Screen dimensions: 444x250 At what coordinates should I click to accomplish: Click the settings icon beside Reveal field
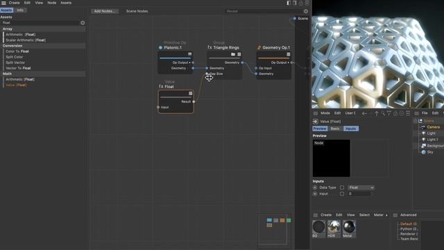(306, 11)
